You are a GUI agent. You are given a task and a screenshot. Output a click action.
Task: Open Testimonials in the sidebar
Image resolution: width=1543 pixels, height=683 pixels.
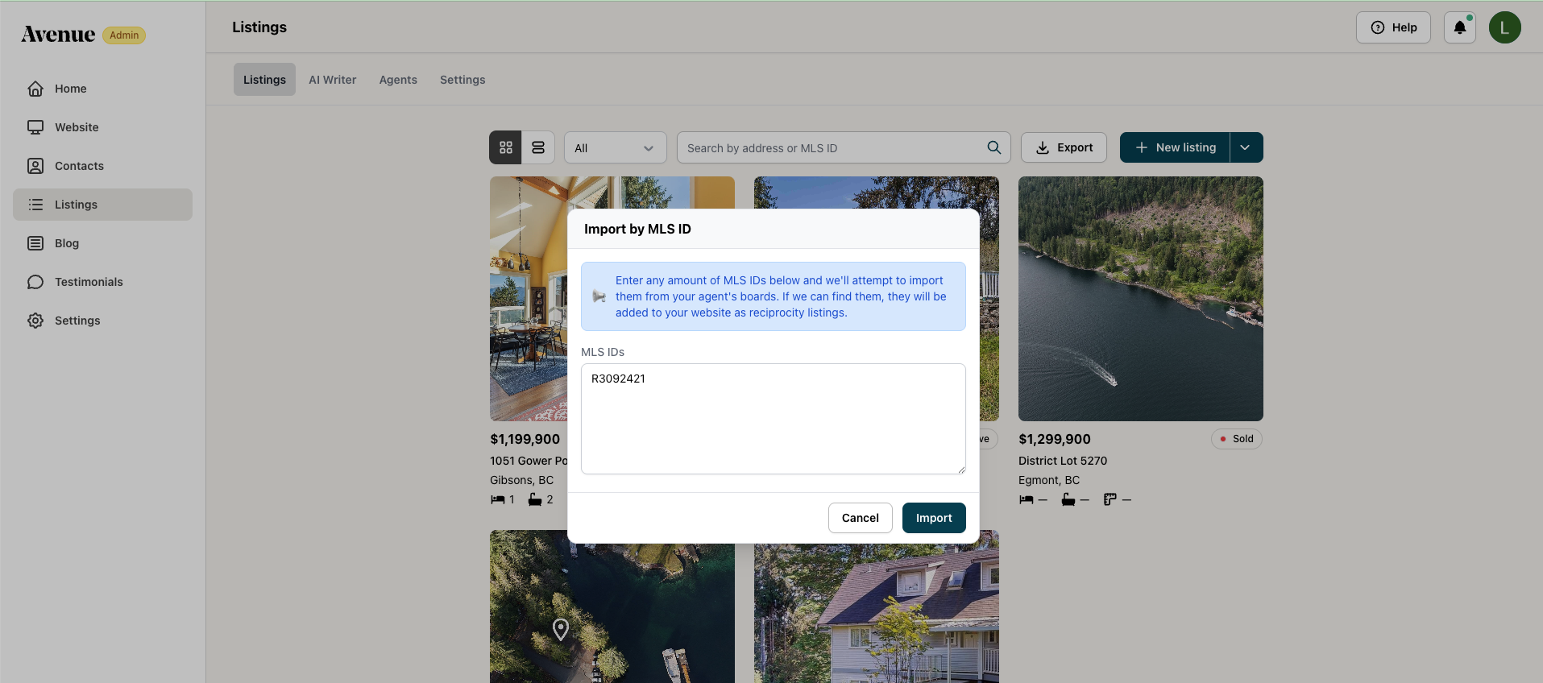pyautogui.click(x=102, y=282)
